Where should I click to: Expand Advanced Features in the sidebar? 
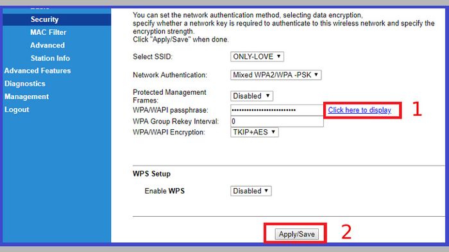pos(37,71)
